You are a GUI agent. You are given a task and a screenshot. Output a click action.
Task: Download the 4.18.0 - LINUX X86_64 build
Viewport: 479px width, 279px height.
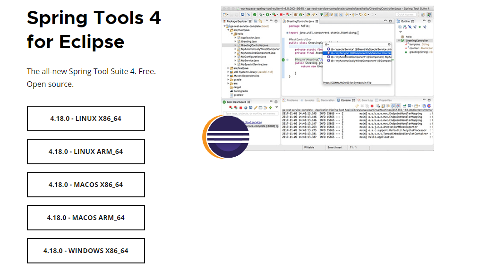(x=86, y=118)
